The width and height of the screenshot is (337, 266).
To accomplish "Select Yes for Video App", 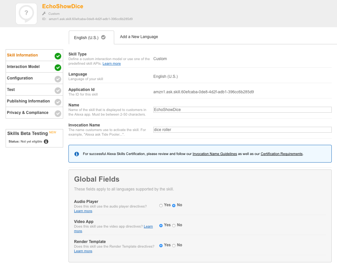I will click(161, 226).
